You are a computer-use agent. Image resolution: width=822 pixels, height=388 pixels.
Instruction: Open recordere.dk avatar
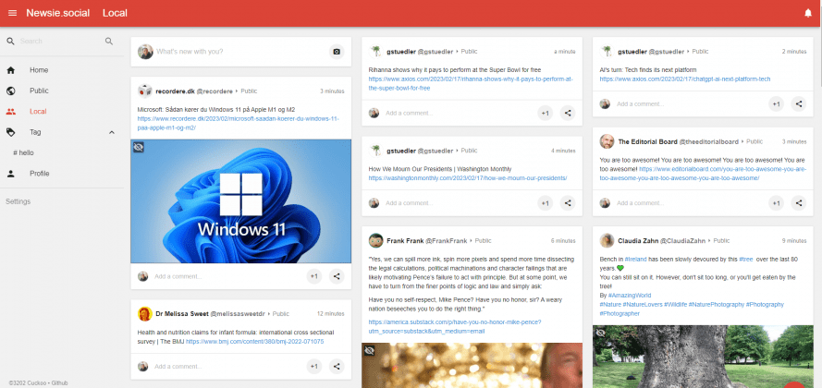click(x=144, y=91)
